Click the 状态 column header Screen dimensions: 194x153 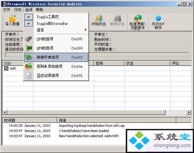click(147, 63)
